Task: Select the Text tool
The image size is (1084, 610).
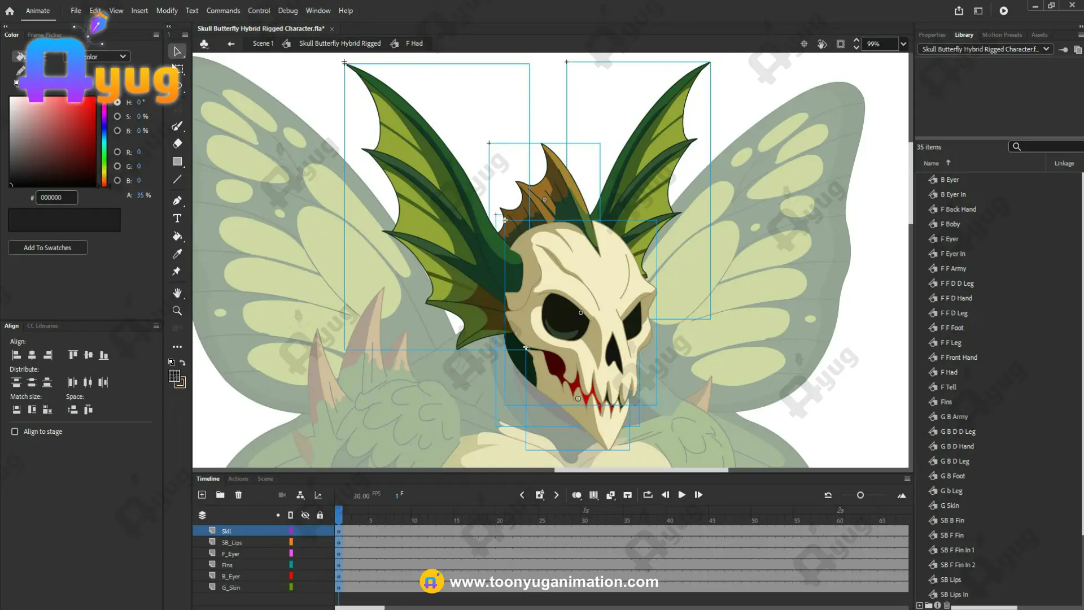Action: [x=177, y=219]
